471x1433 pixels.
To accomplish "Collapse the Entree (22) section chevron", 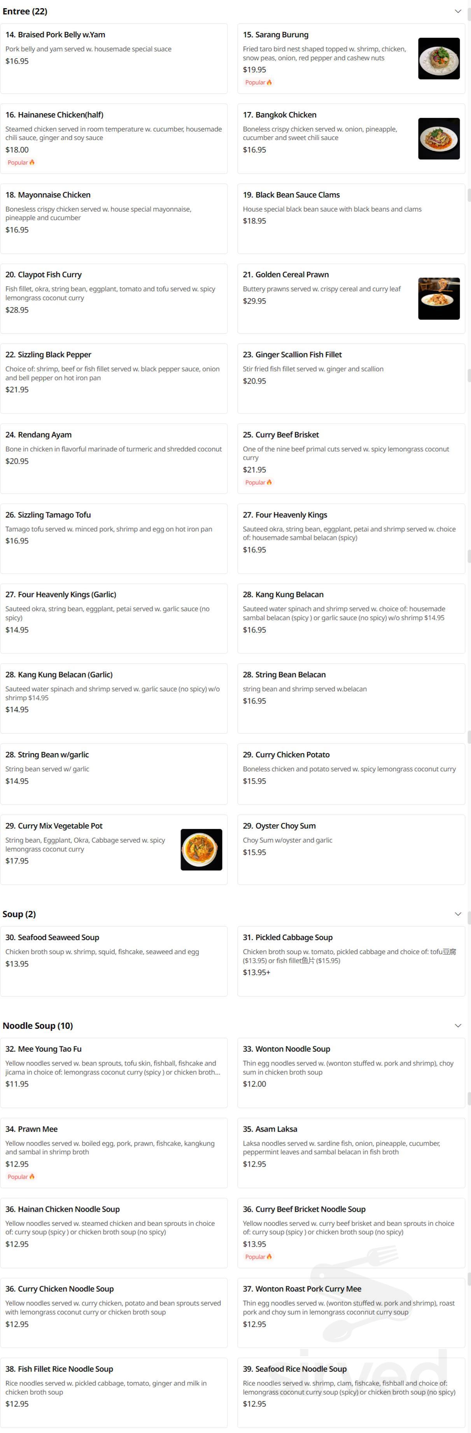I will tap(458, 11).
